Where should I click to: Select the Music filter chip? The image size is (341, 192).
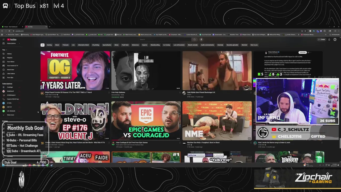pyautogui.click(x=57, y=45)
